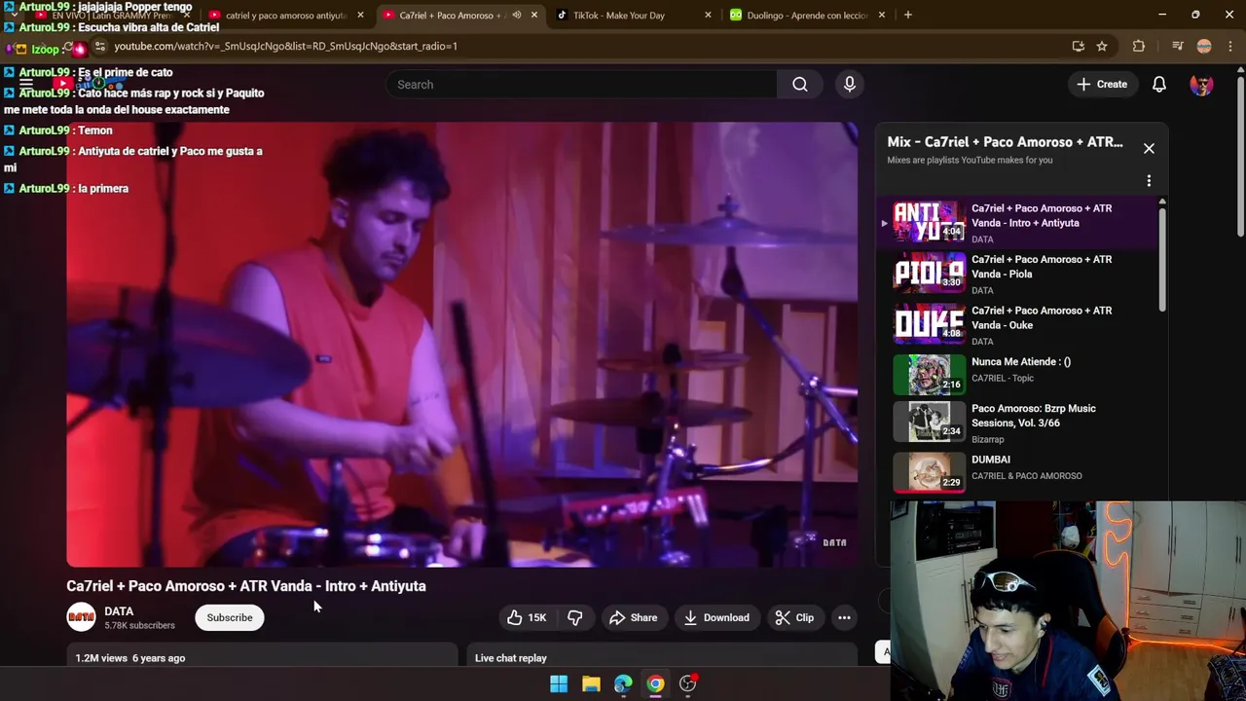Open Microsoft Edge from the taskbar
Screen dimensions: 1246x701
tap(623, 683)
